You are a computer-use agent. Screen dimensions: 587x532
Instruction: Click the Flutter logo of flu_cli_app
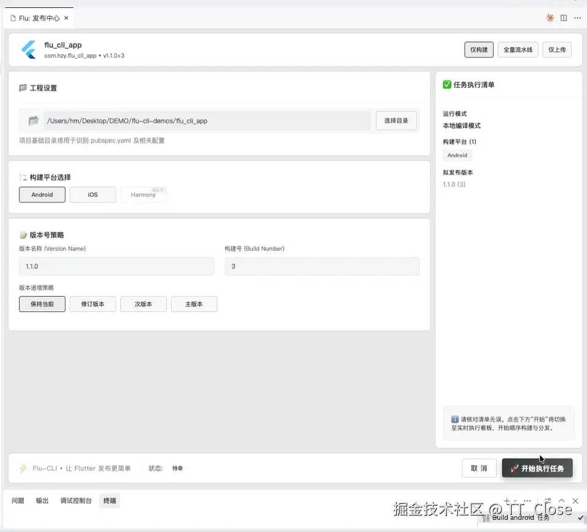pyautogui.click(x=29, y=50)
